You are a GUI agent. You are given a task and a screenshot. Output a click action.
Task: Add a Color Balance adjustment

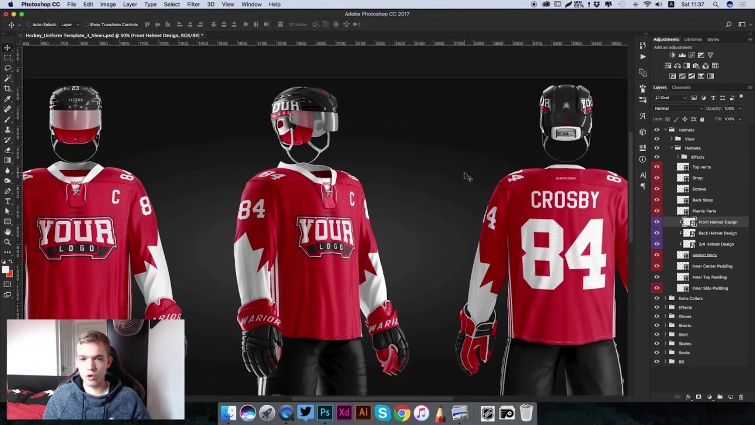pyautogui.click(x=677, y=65)
